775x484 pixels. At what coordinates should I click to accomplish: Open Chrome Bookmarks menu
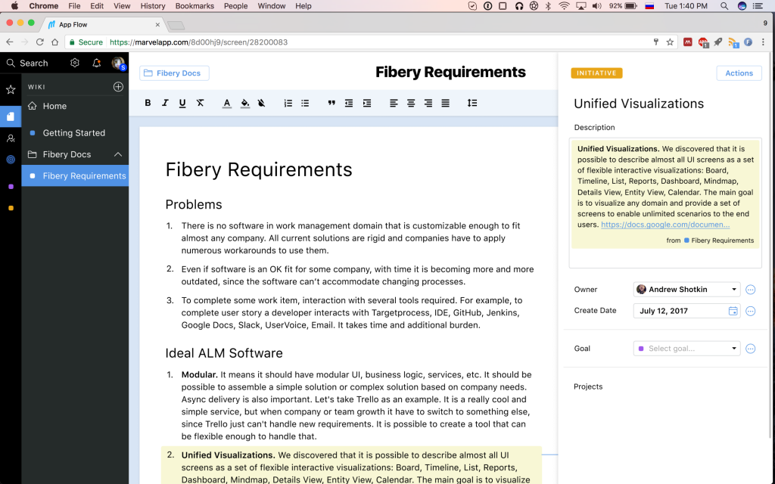[x=195, y=6]
